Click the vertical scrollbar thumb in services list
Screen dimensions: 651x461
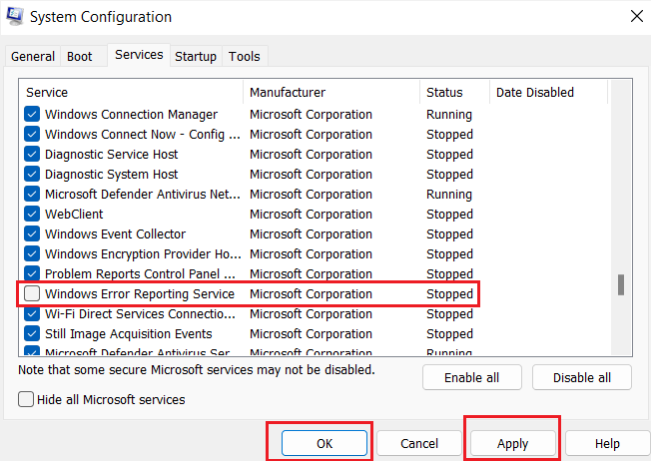pyautogui.click(x=621, y=284)
